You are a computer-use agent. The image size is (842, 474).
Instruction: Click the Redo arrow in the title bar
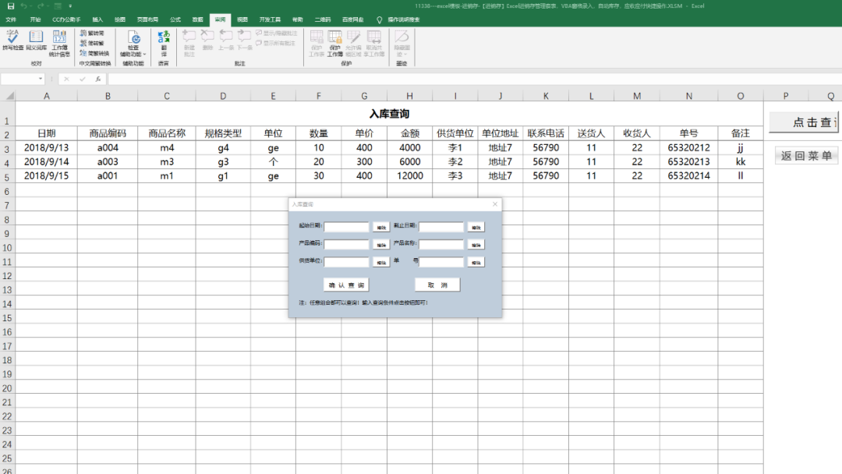41,6
